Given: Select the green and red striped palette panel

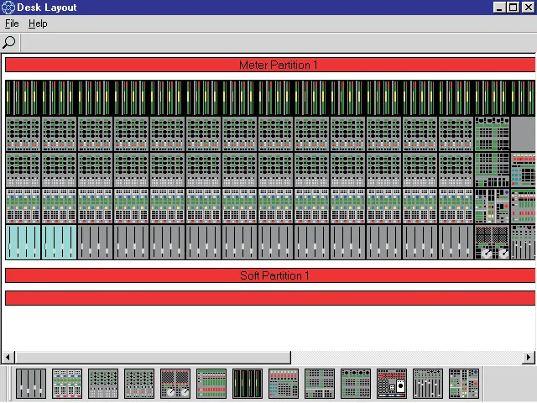Looking at the screenshot, I should (211, 384).
